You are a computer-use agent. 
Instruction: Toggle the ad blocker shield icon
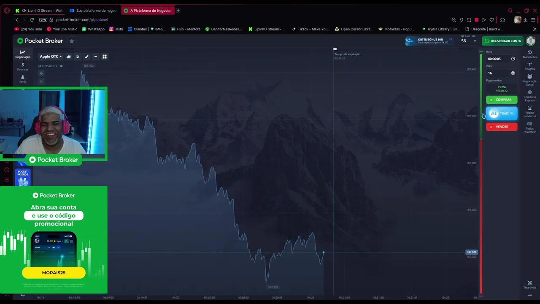(x=476, y=20)
